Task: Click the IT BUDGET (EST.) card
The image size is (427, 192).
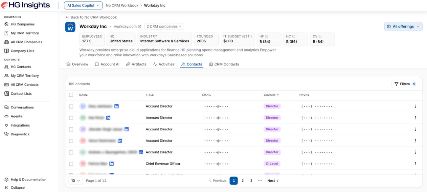Action: [x=238, y=39]
